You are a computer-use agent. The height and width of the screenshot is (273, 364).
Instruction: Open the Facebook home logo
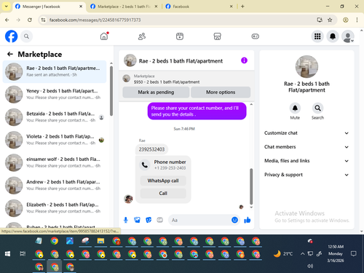[x=12, y=36]
